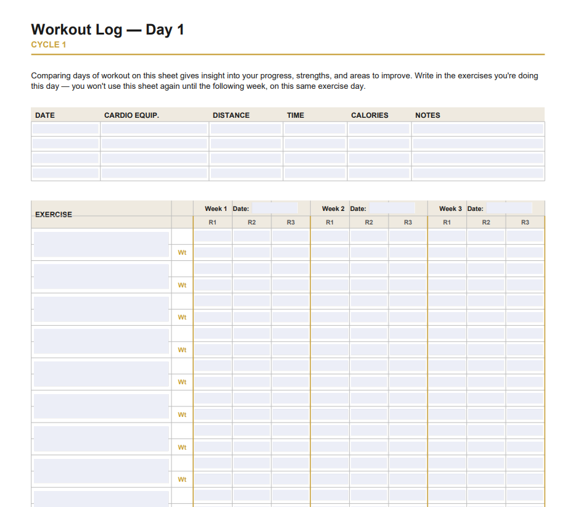Click Week 2 R1 weight cell, fifth exercise
This screenshot has height=507, width=581.
[330, 382]
